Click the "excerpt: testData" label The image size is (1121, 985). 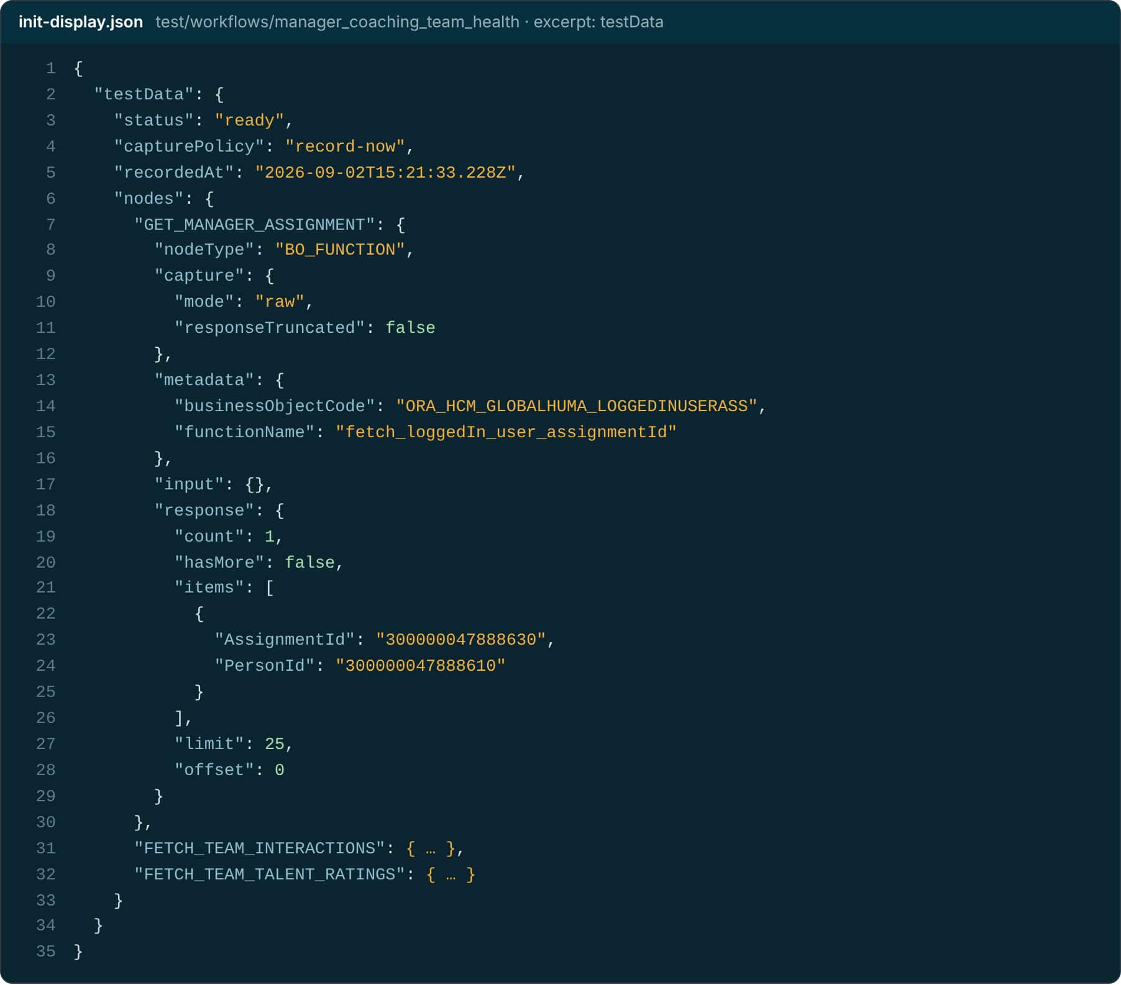pos(598,22)
